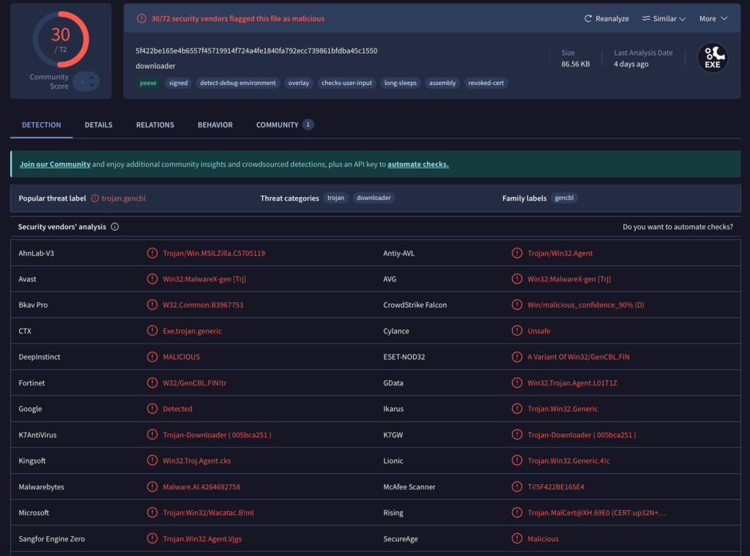This screenshot has width=750, height=556.
Task: Click the Reanalyze refresh icon
Action: click(588, 19)
